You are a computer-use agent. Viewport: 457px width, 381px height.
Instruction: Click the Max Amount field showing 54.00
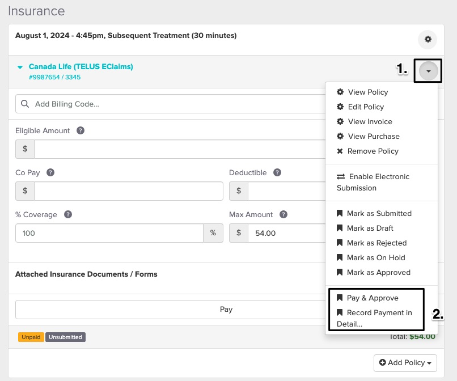[287, 233]
